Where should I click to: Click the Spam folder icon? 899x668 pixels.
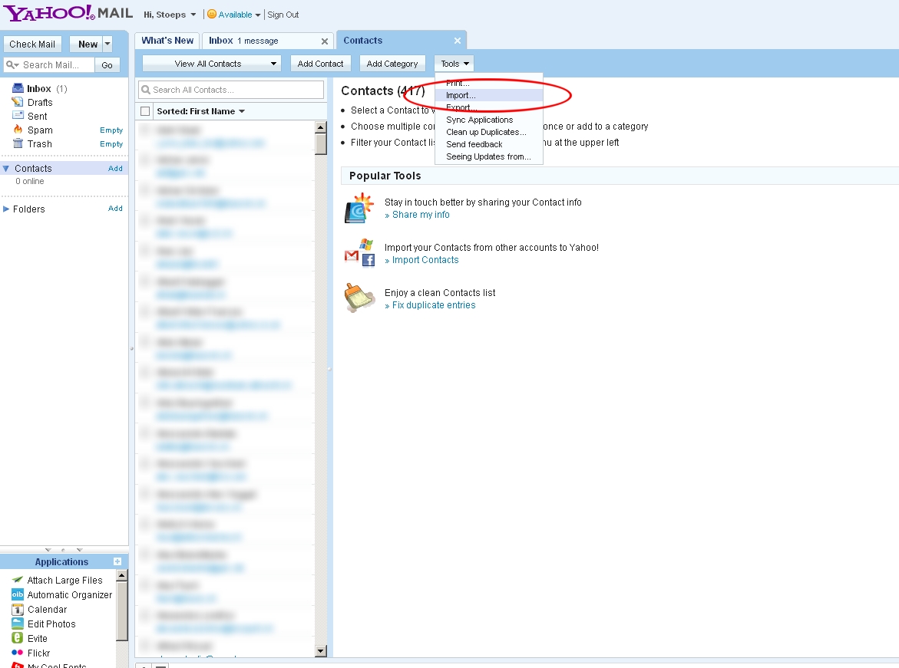[x=18, y=130]
